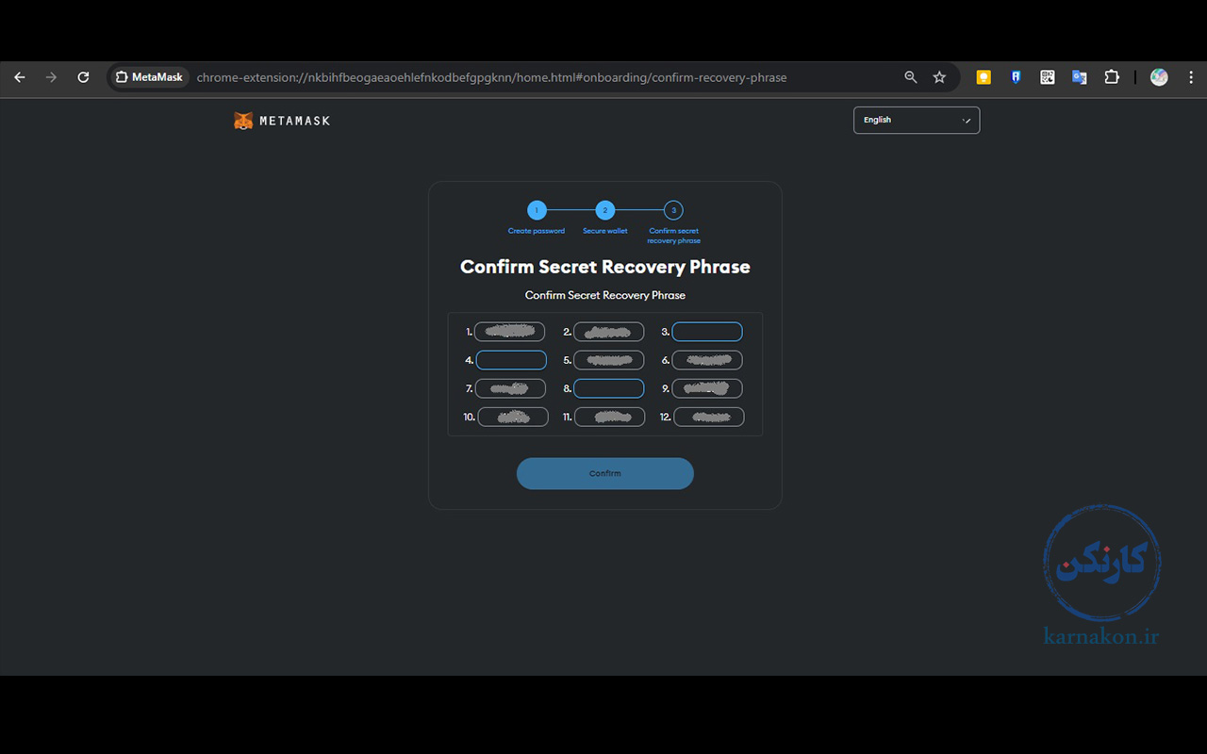Click the browser back arrow
The width and height of the screenshot is (1207, 754).
click(20, 77)
